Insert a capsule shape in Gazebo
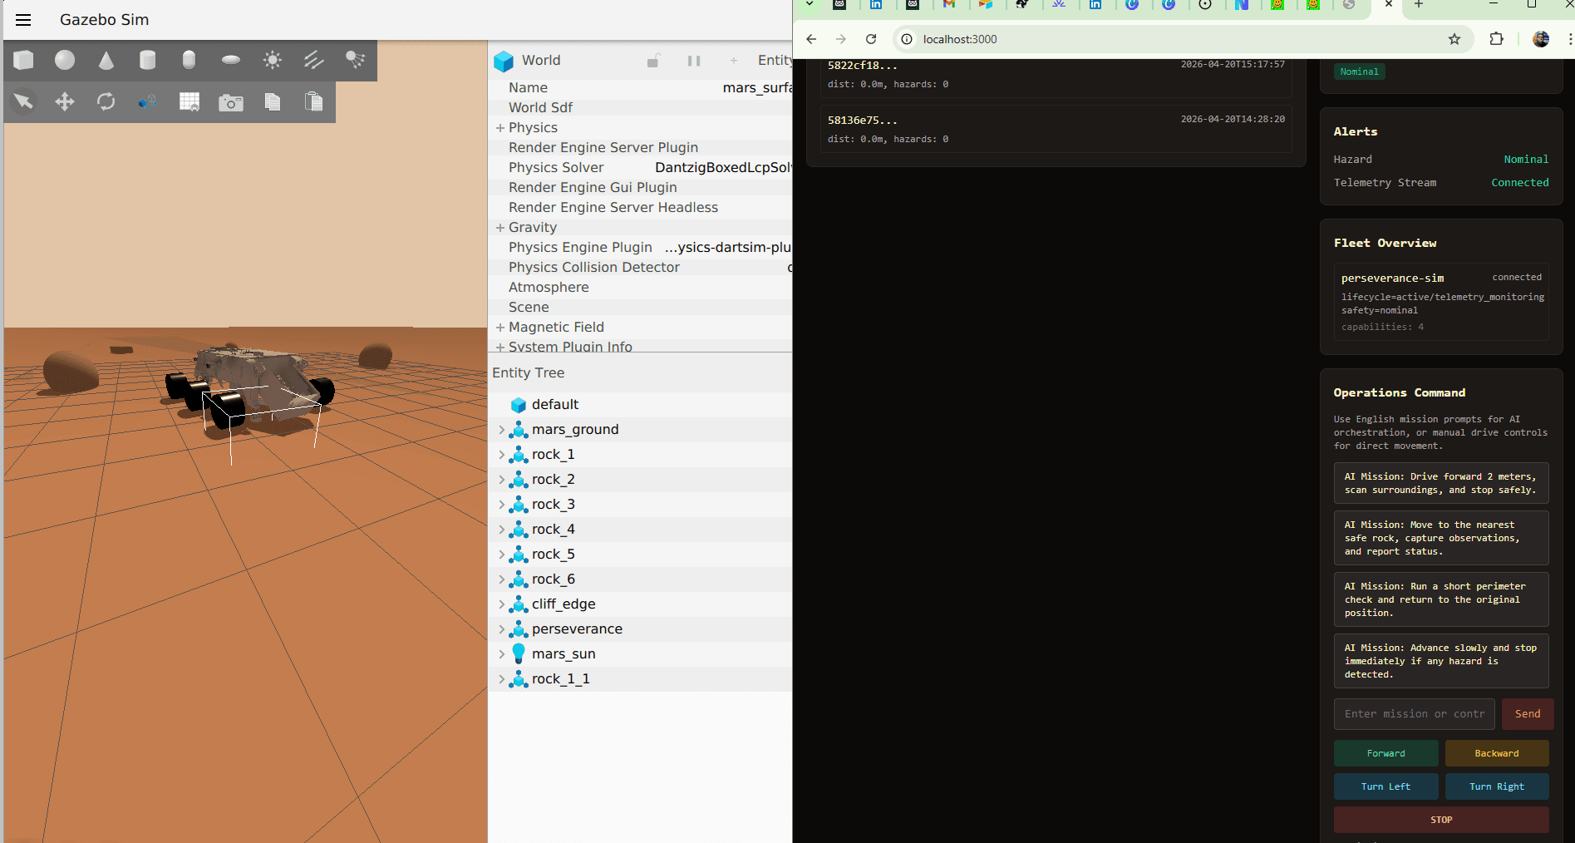 click(x=189, y=60)
